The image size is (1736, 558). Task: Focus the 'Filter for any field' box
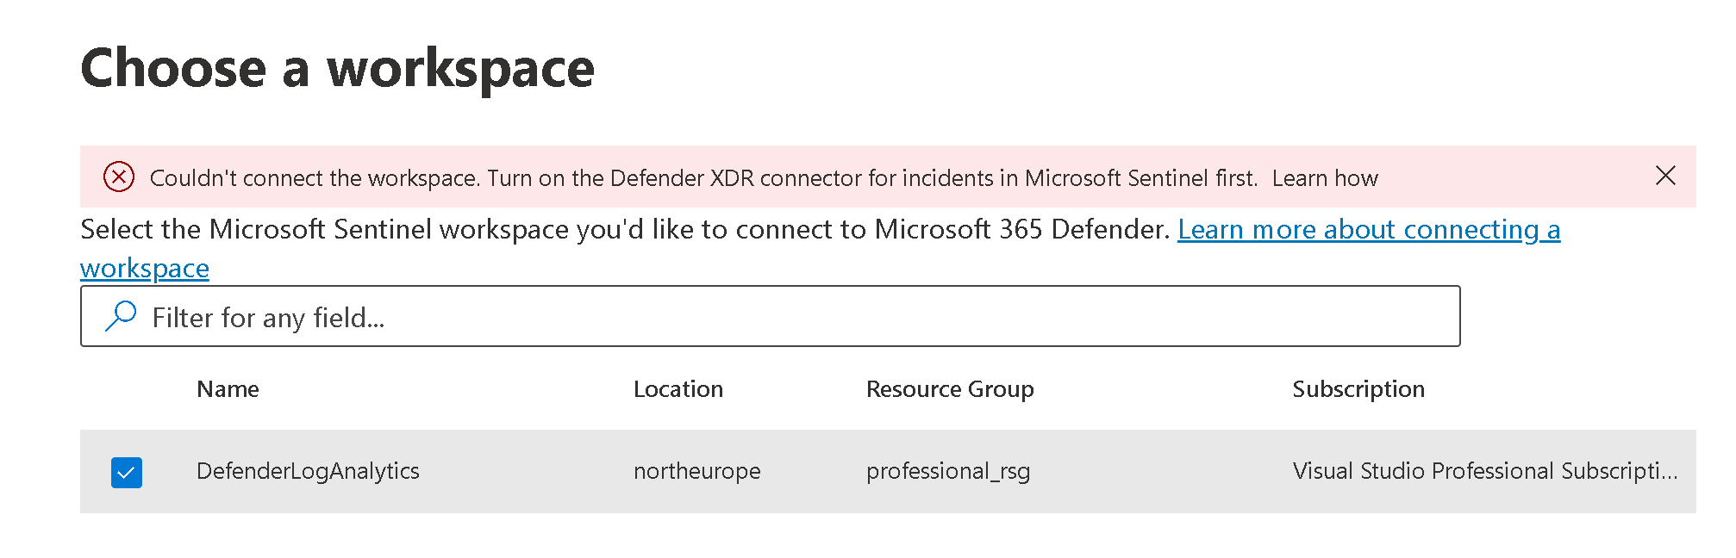[x=776, y=317]
